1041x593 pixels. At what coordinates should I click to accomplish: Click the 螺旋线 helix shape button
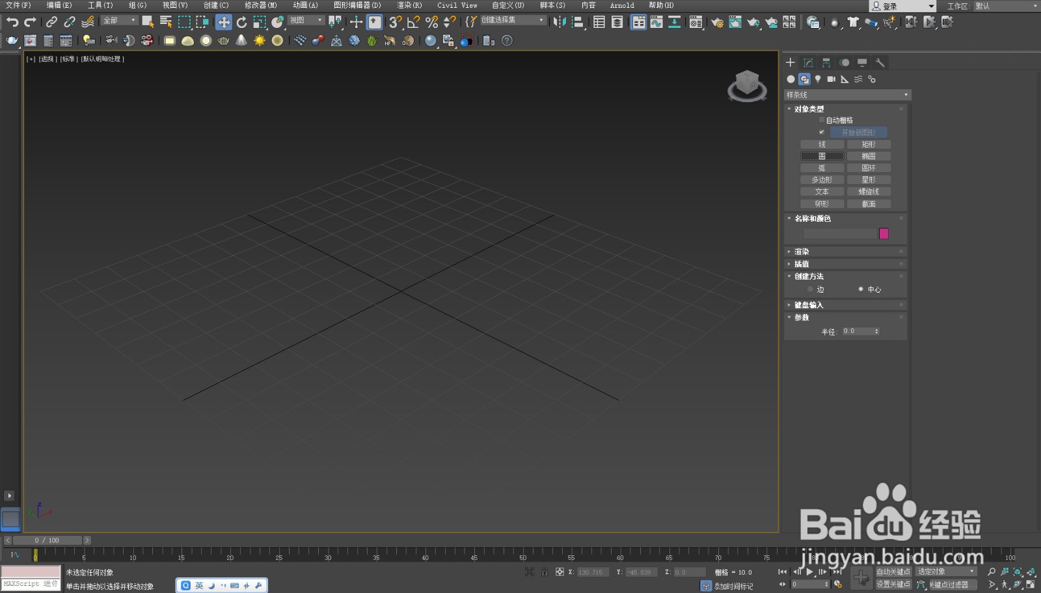869,192
